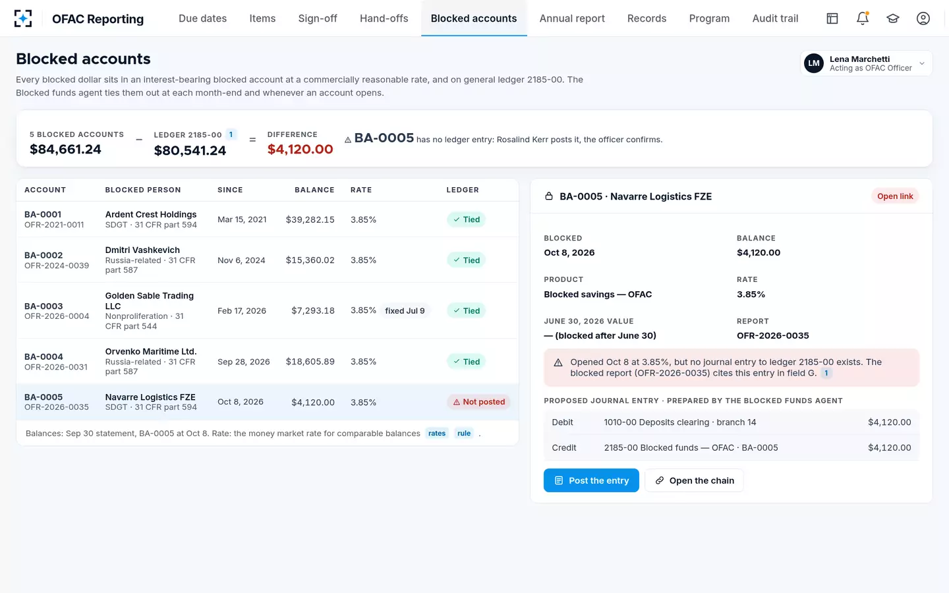Click the Tied badge for Orvenko Maritime Ltd.
The image size is (949, 593).
coord(466,362)
